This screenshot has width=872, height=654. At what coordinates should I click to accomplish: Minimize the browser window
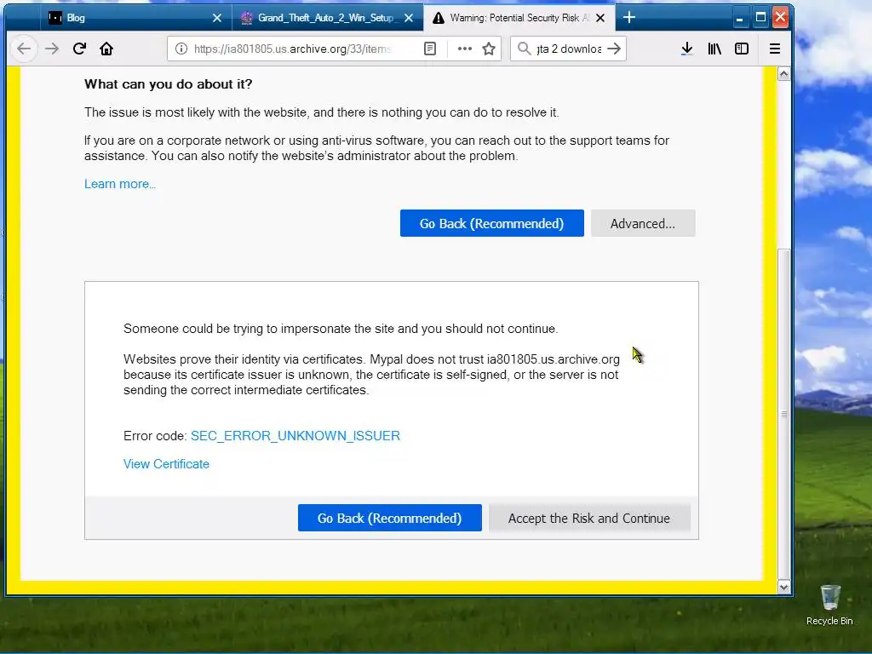tap(739, 18)
